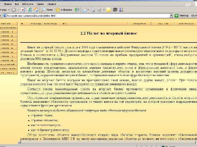Open the Mail icon dropdown arrow
The width and height of the screenshot is (197, 147).
pos(88,10)
